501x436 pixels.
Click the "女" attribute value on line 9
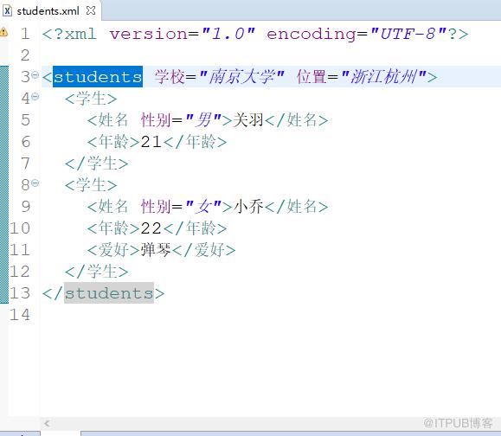click(203, 207)
